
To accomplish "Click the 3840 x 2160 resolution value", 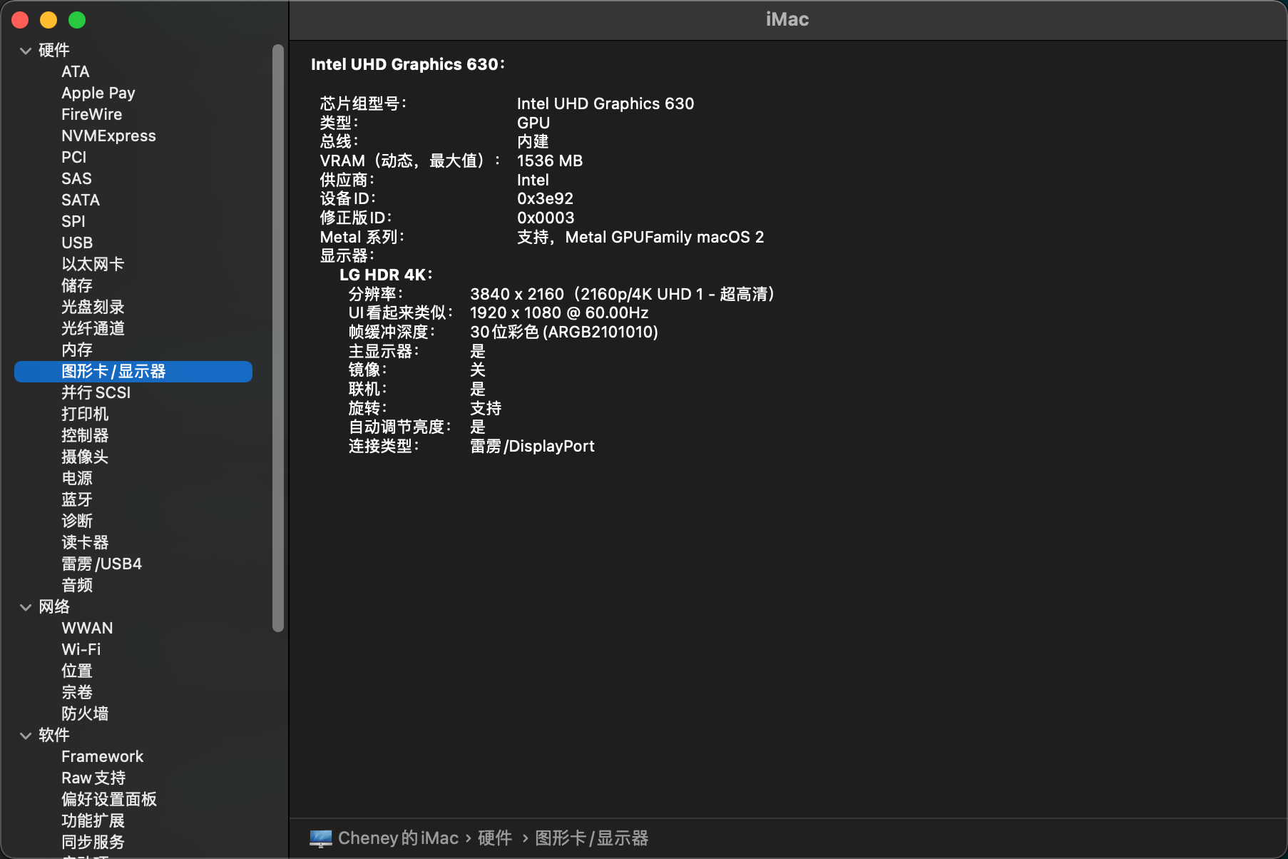I will click(623, 295).
